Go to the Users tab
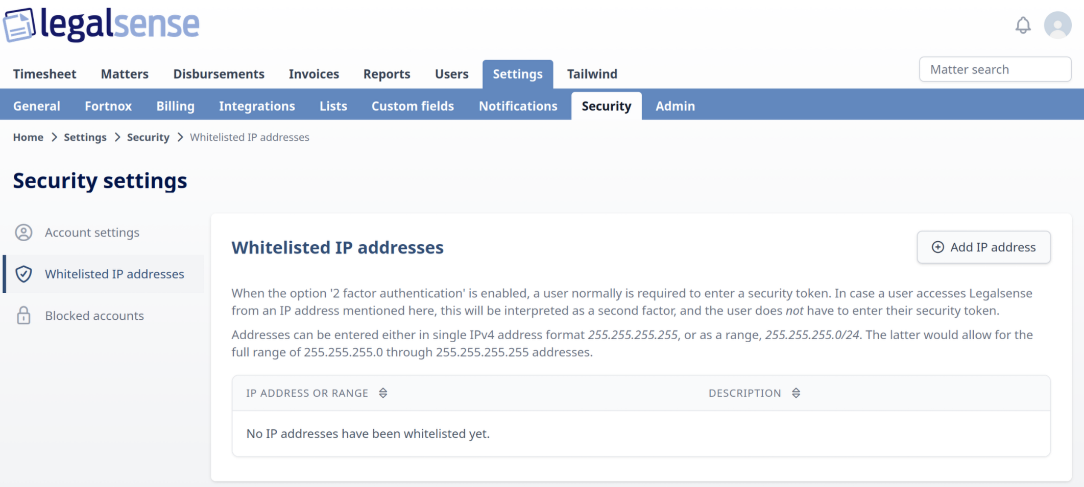This screenshot has height=487, width=1084. pyautogui.click(x=451, y=74)
